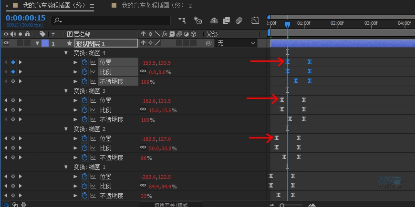Click 形状图层 1 layer name field
415x207 pixels.
[x=106, y=43]
